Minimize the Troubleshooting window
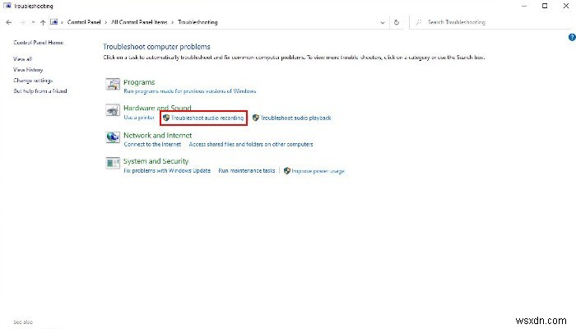Viewport: 576px width, 329px height. coord(524,6)
